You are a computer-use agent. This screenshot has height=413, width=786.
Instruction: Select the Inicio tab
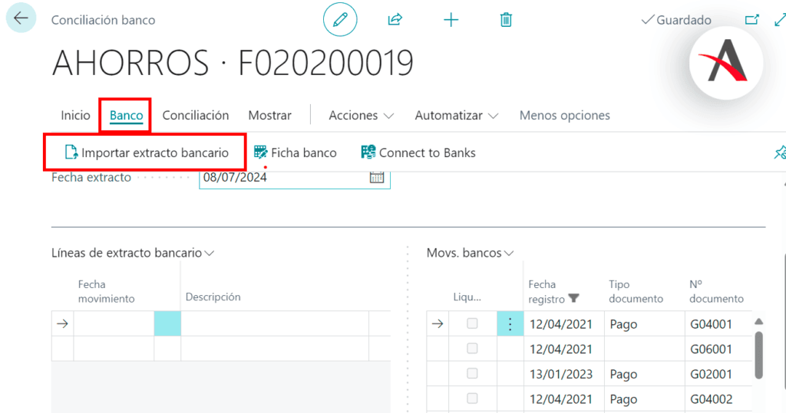pyautogui.click(x=75, y=116)
